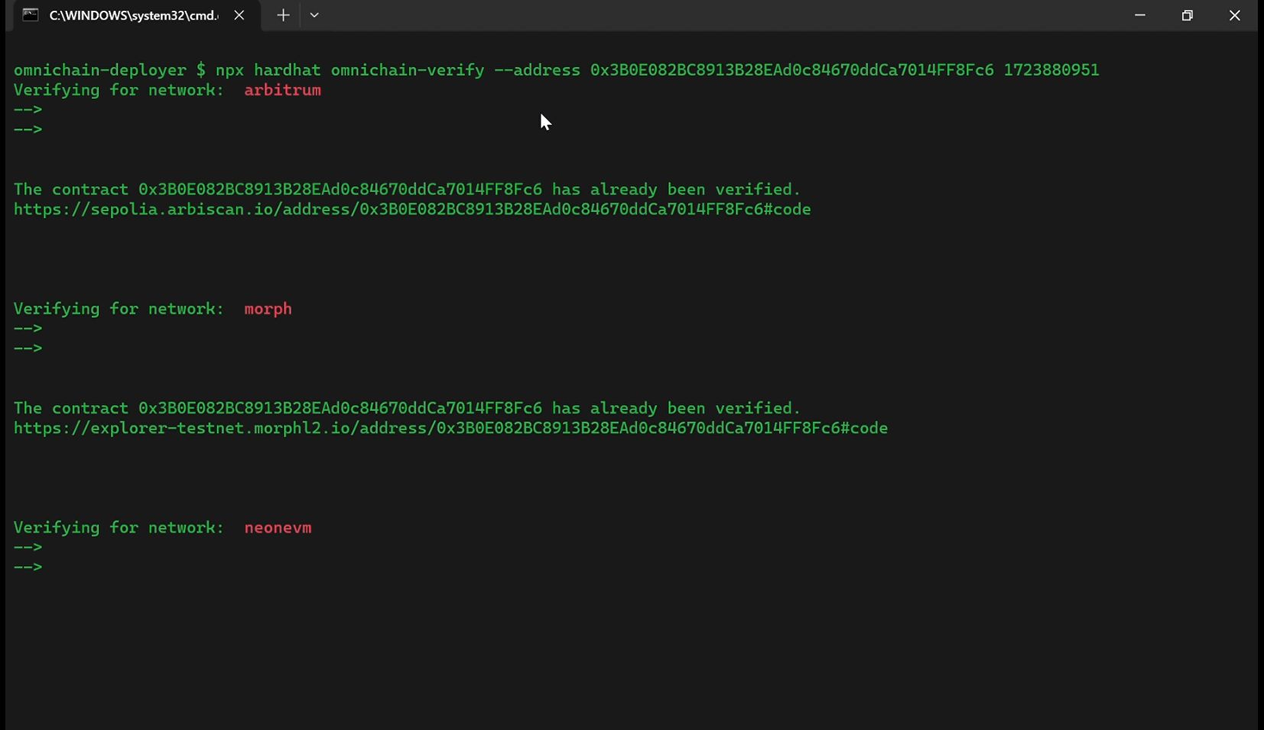Click 'already been verified' line above morphl2 link

tap(407, 408)
